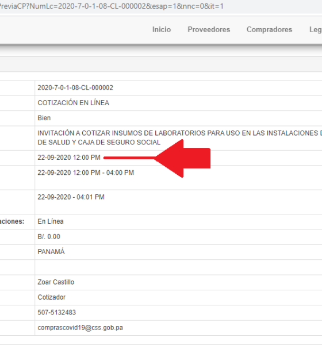The image size is (322, 345).
Task: Click the partially visible Leg menu item
Action: point(316,30)
